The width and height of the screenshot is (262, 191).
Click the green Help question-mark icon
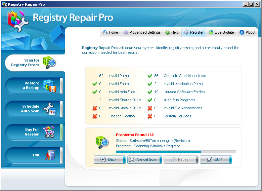(168, 32)
